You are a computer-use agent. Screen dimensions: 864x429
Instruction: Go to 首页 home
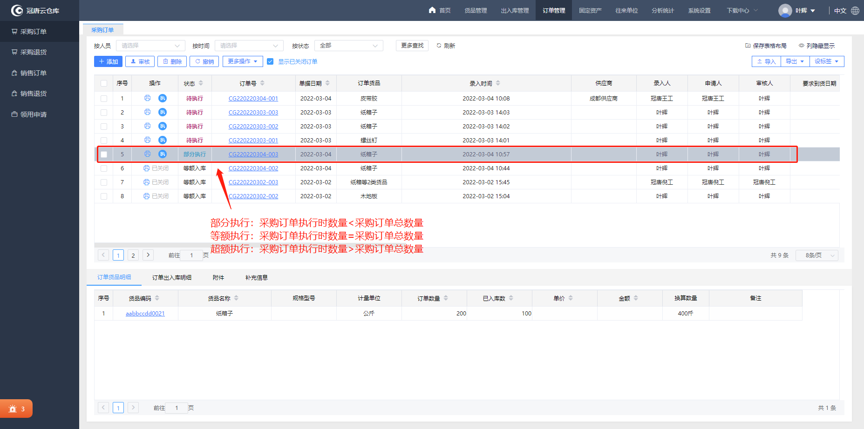coord(440,10)
